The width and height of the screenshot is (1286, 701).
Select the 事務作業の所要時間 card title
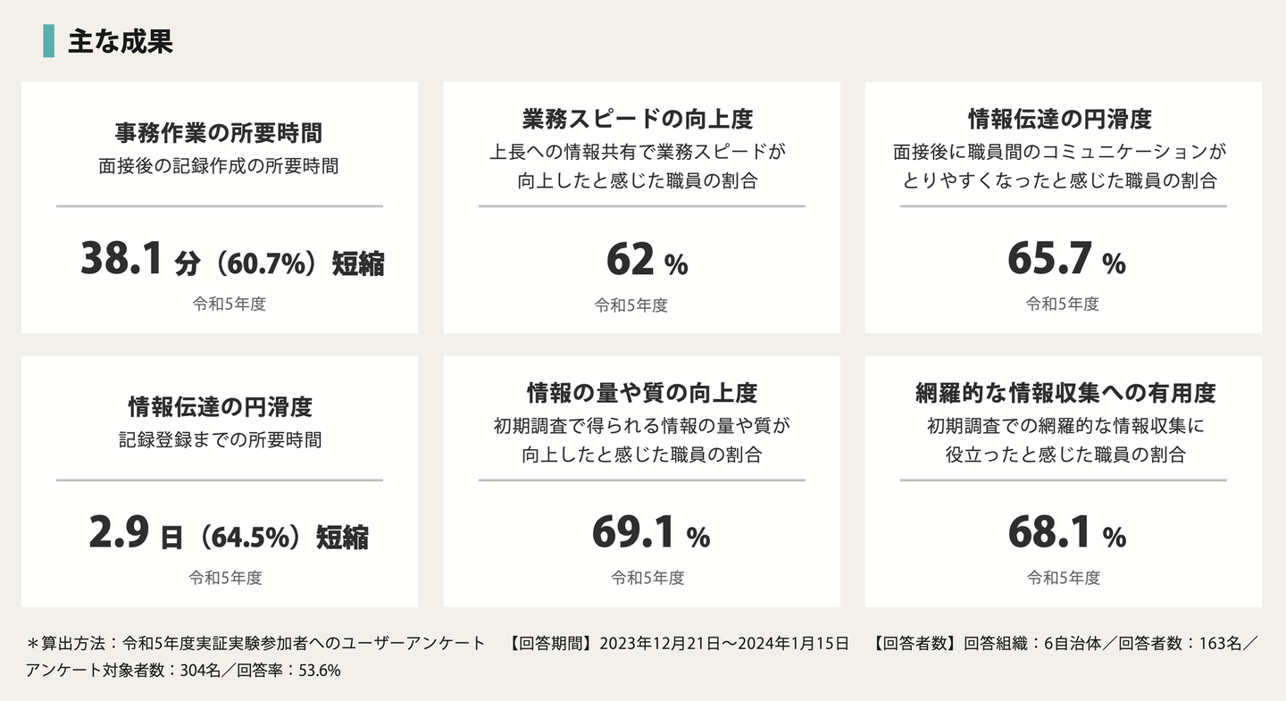point(219,134)
